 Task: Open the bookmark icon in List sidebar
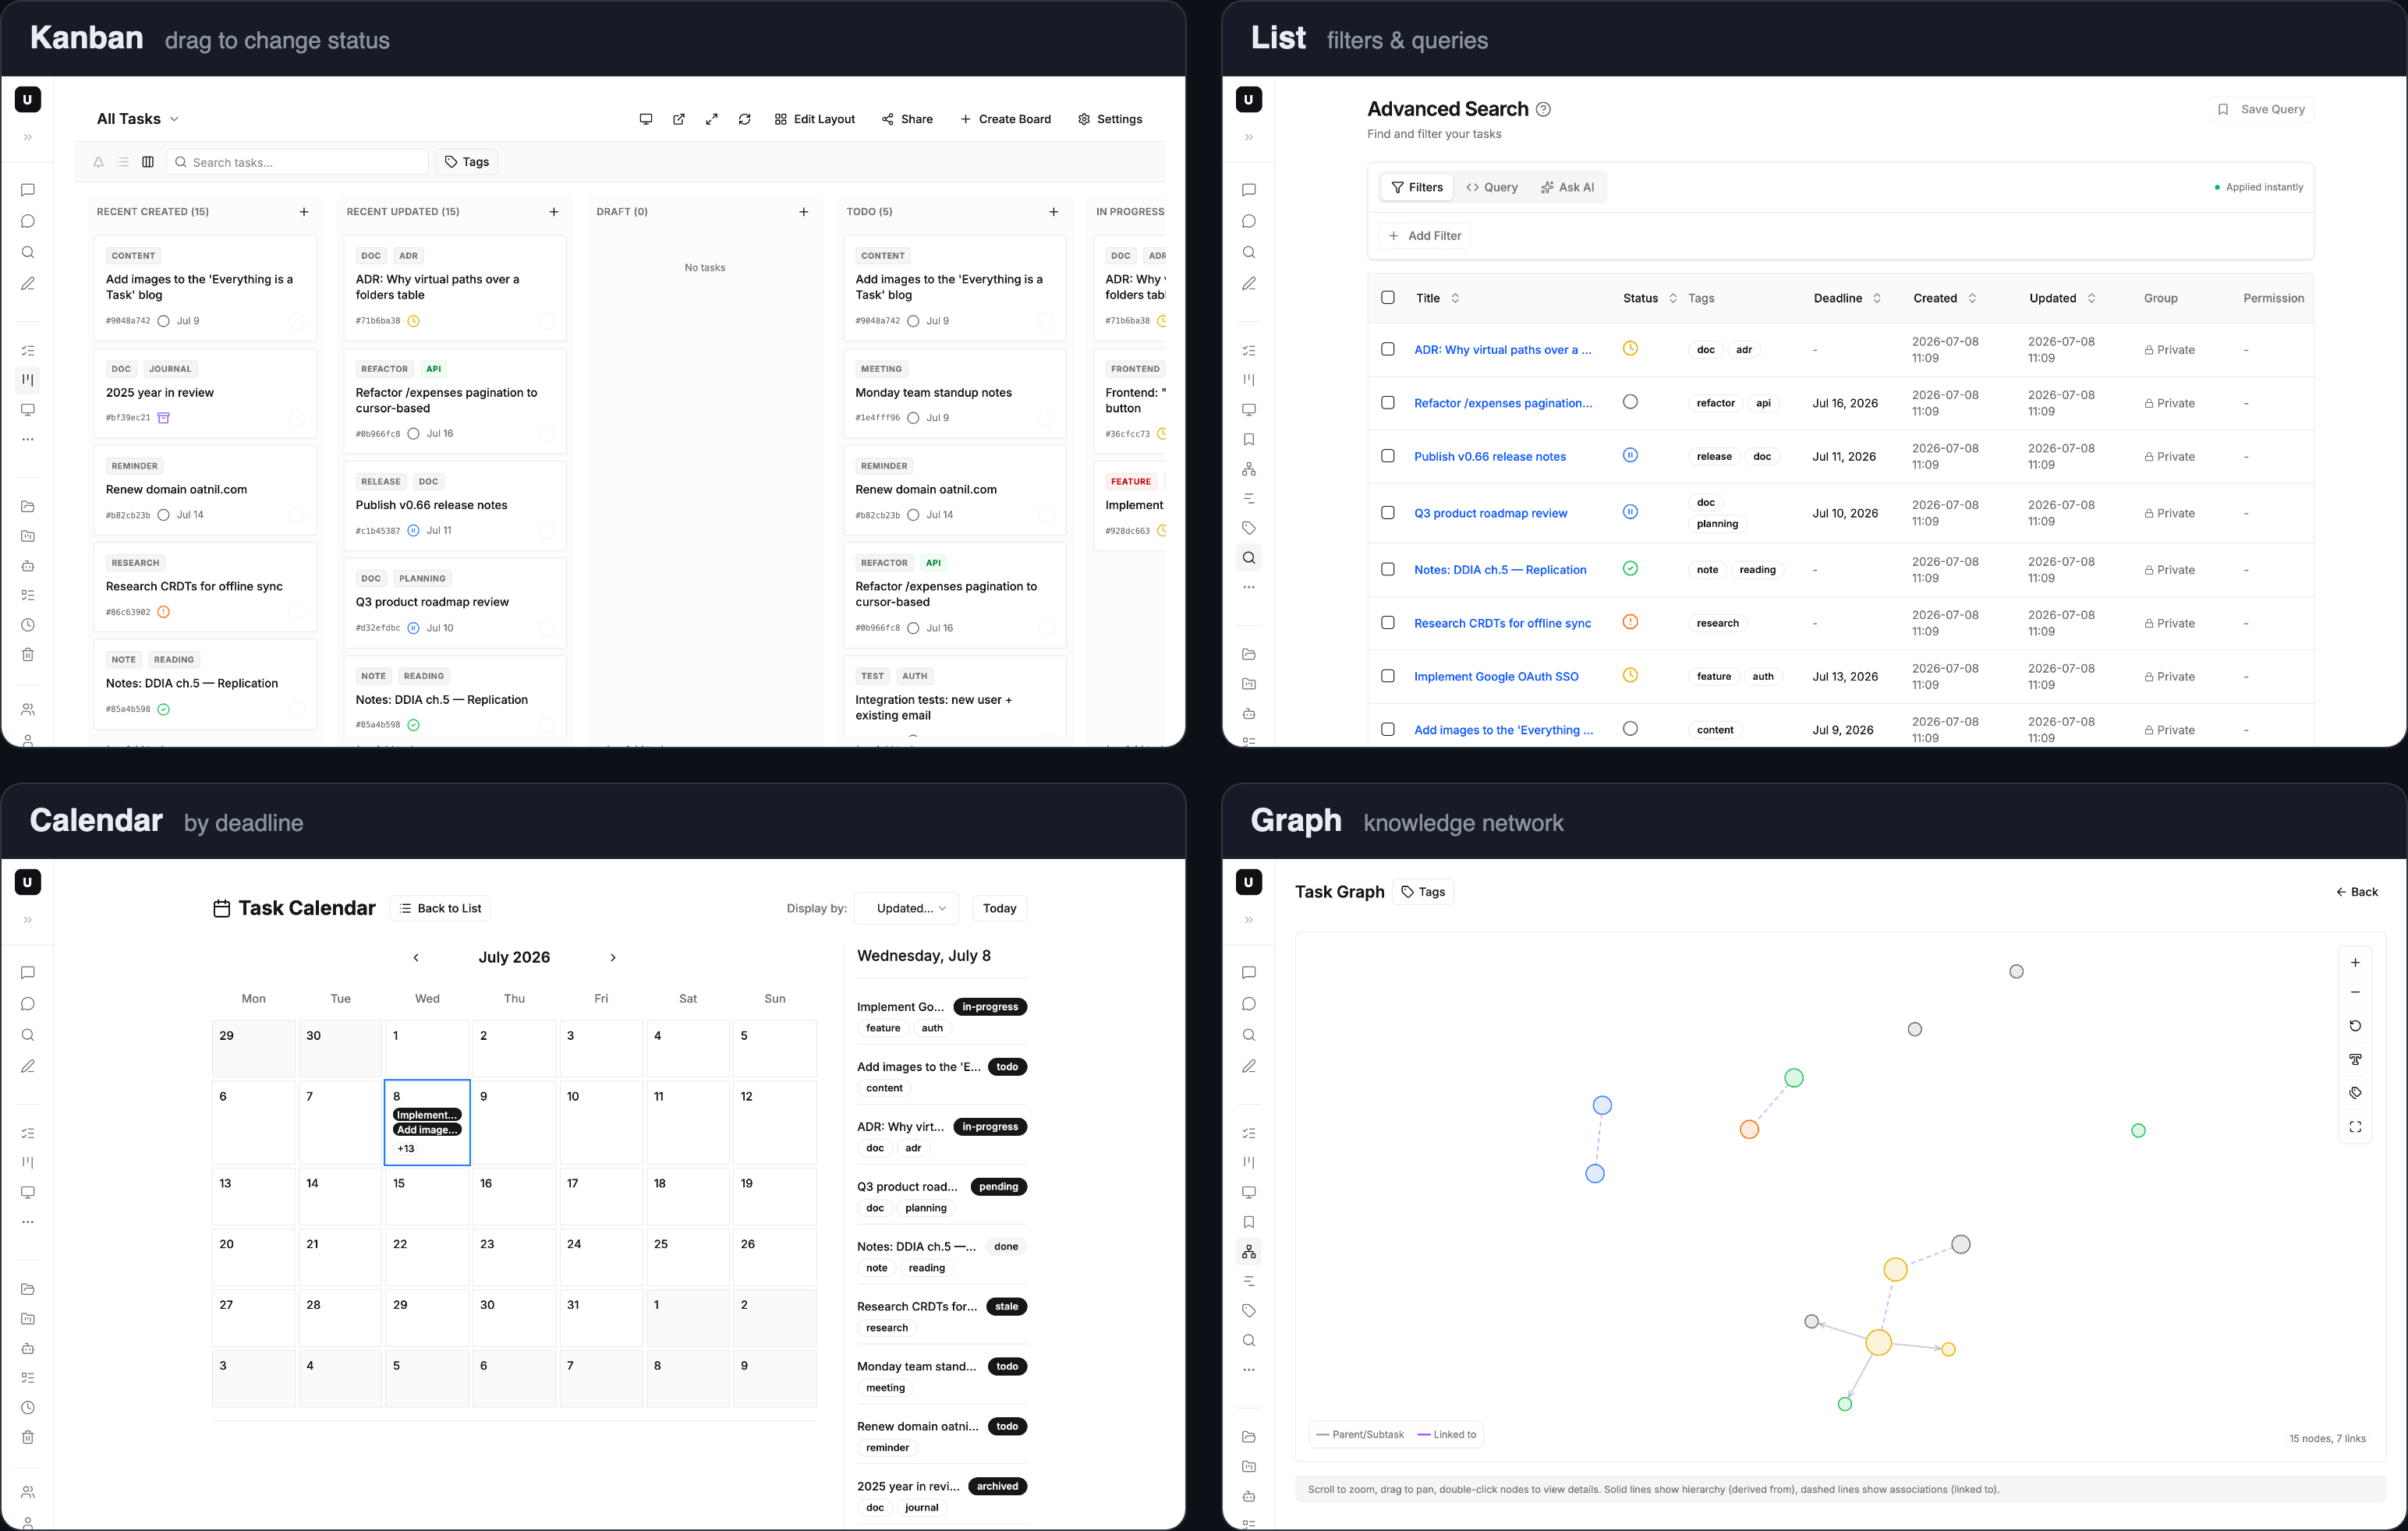tap(1249, 440)
